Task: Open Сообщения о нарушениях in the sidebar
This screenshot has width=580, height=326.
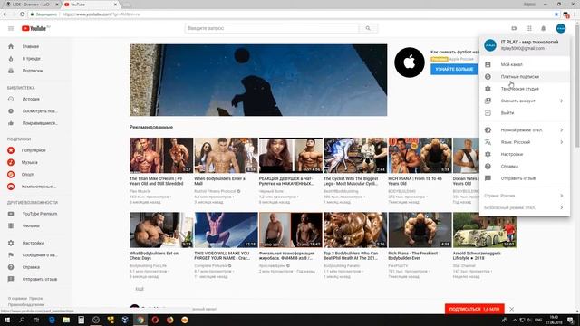Action: pos(36,255)
